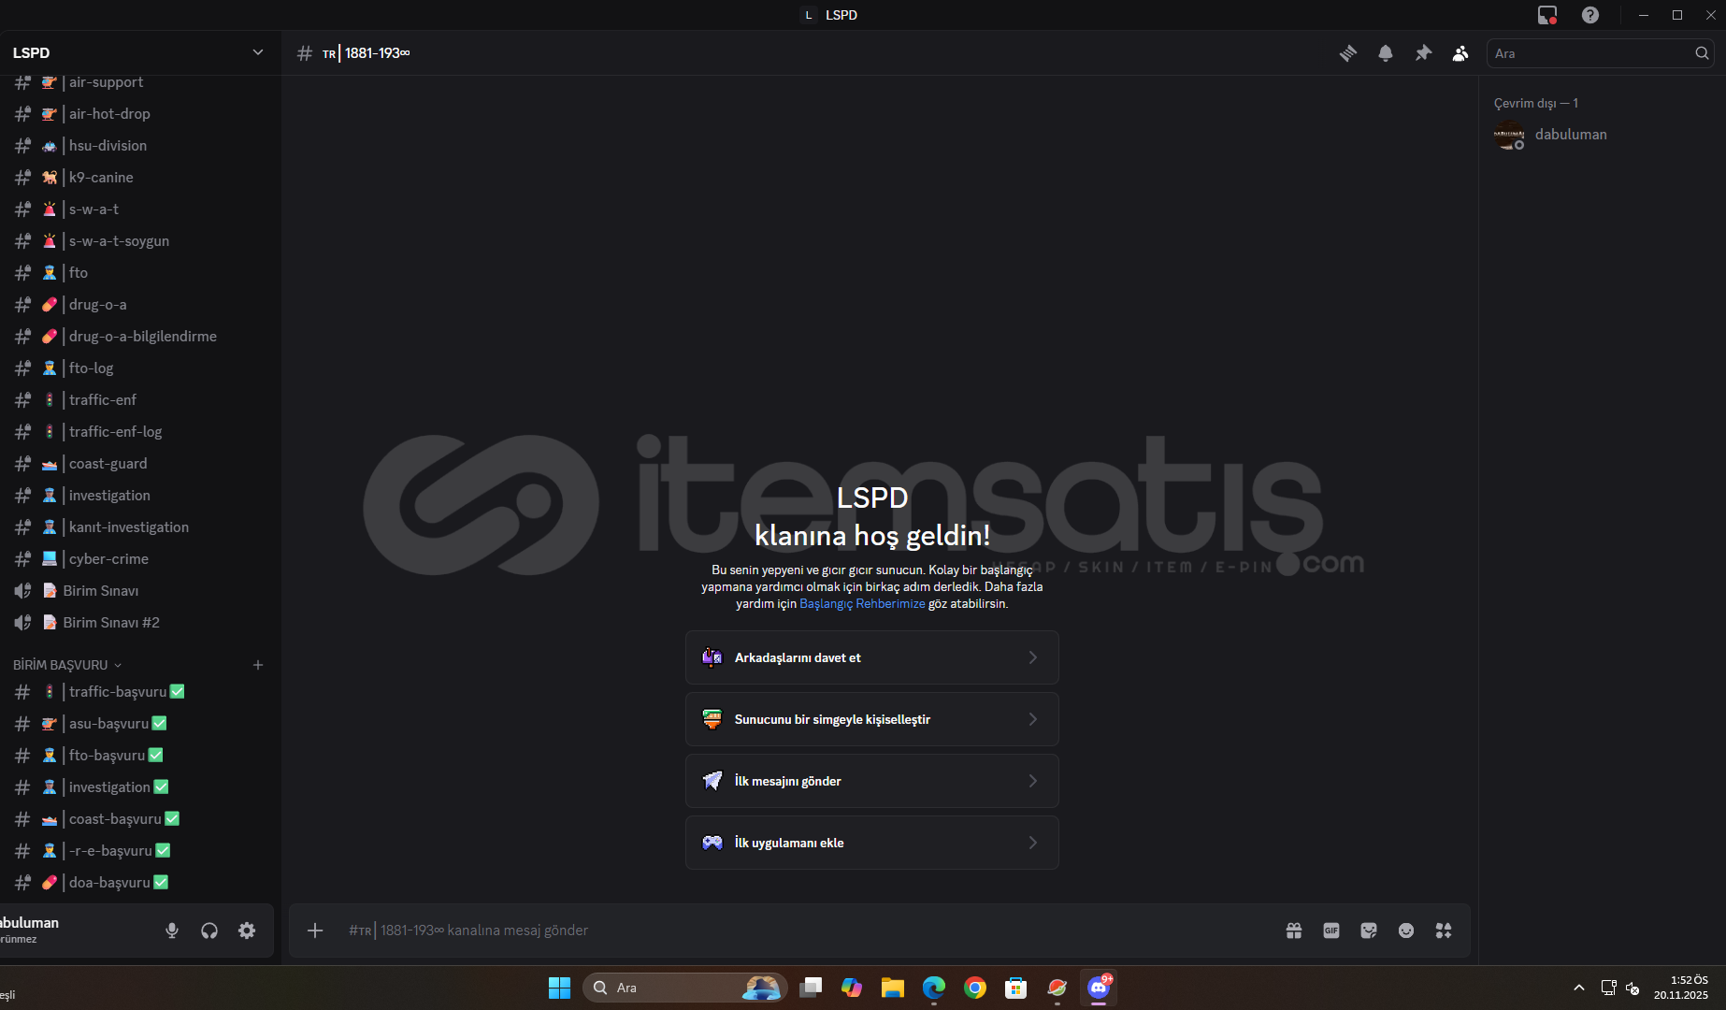Click the plus attachment button in message bar
The image size is (1726, 1010).
coord(315,931)
